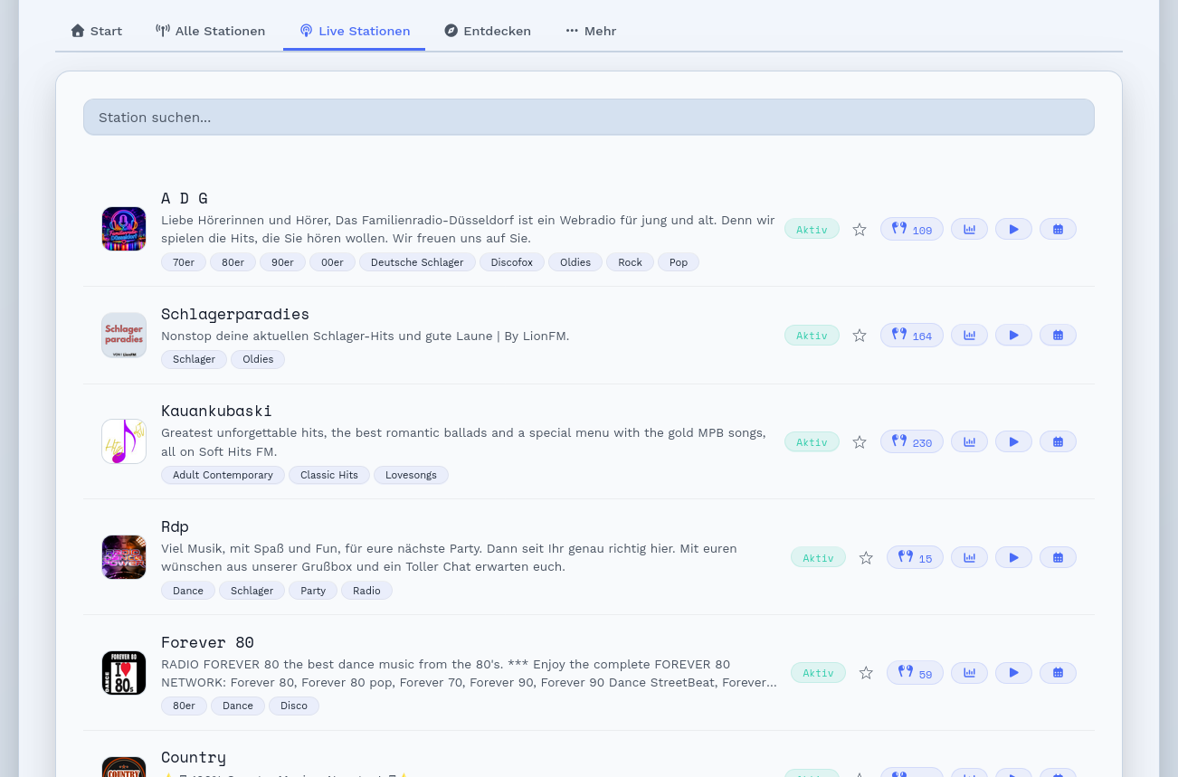
Task: Open the Entdecken tab
Action: (488, 31)
